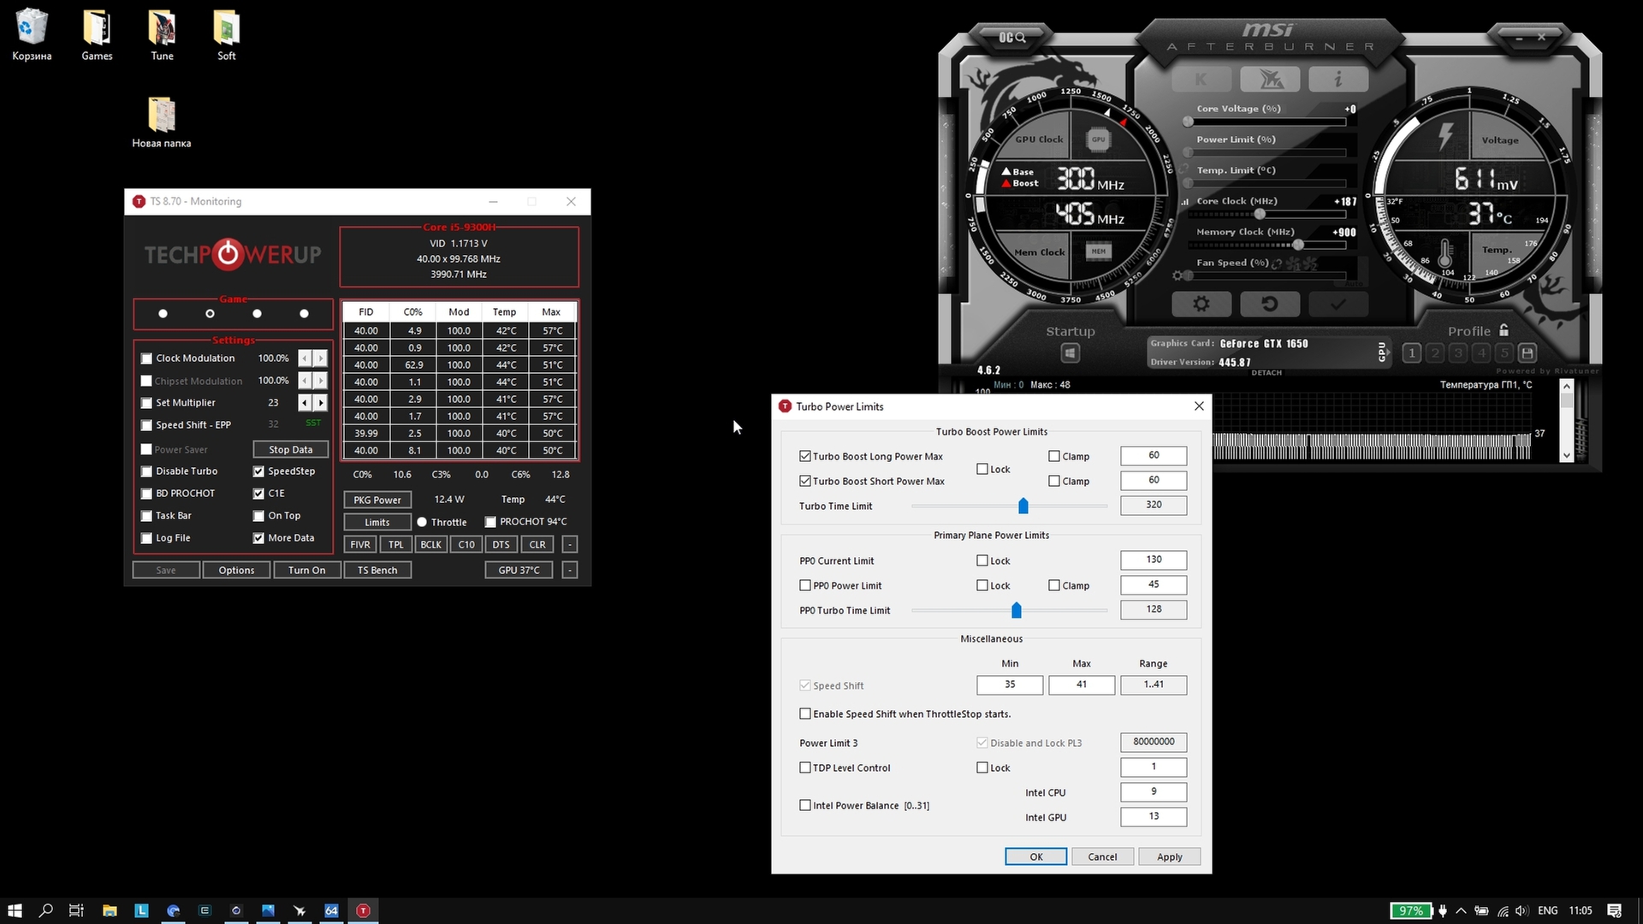Check Lock next to PP0 Current Limit
The width and height of the screenshot is (1643, 924).
(x=982, y=560)
